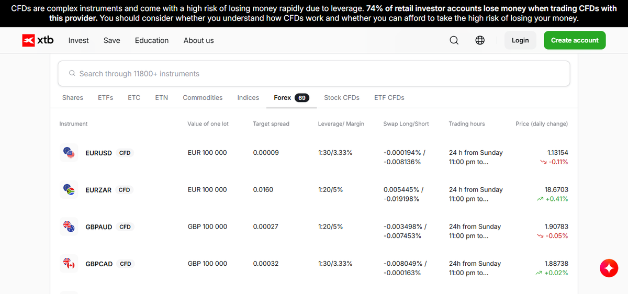
Task: Open the EURZAR instrument link
Action: [98, 190]
